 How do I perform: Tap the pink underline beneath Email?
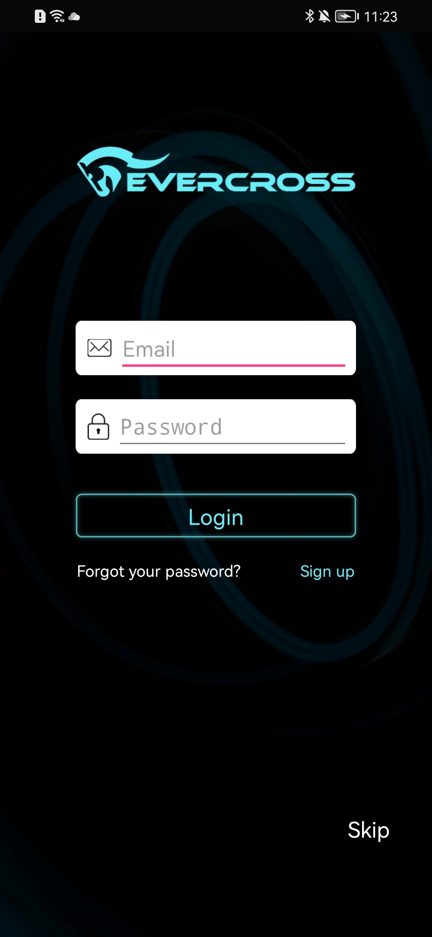pyautogui.click(x=234, y=366)
